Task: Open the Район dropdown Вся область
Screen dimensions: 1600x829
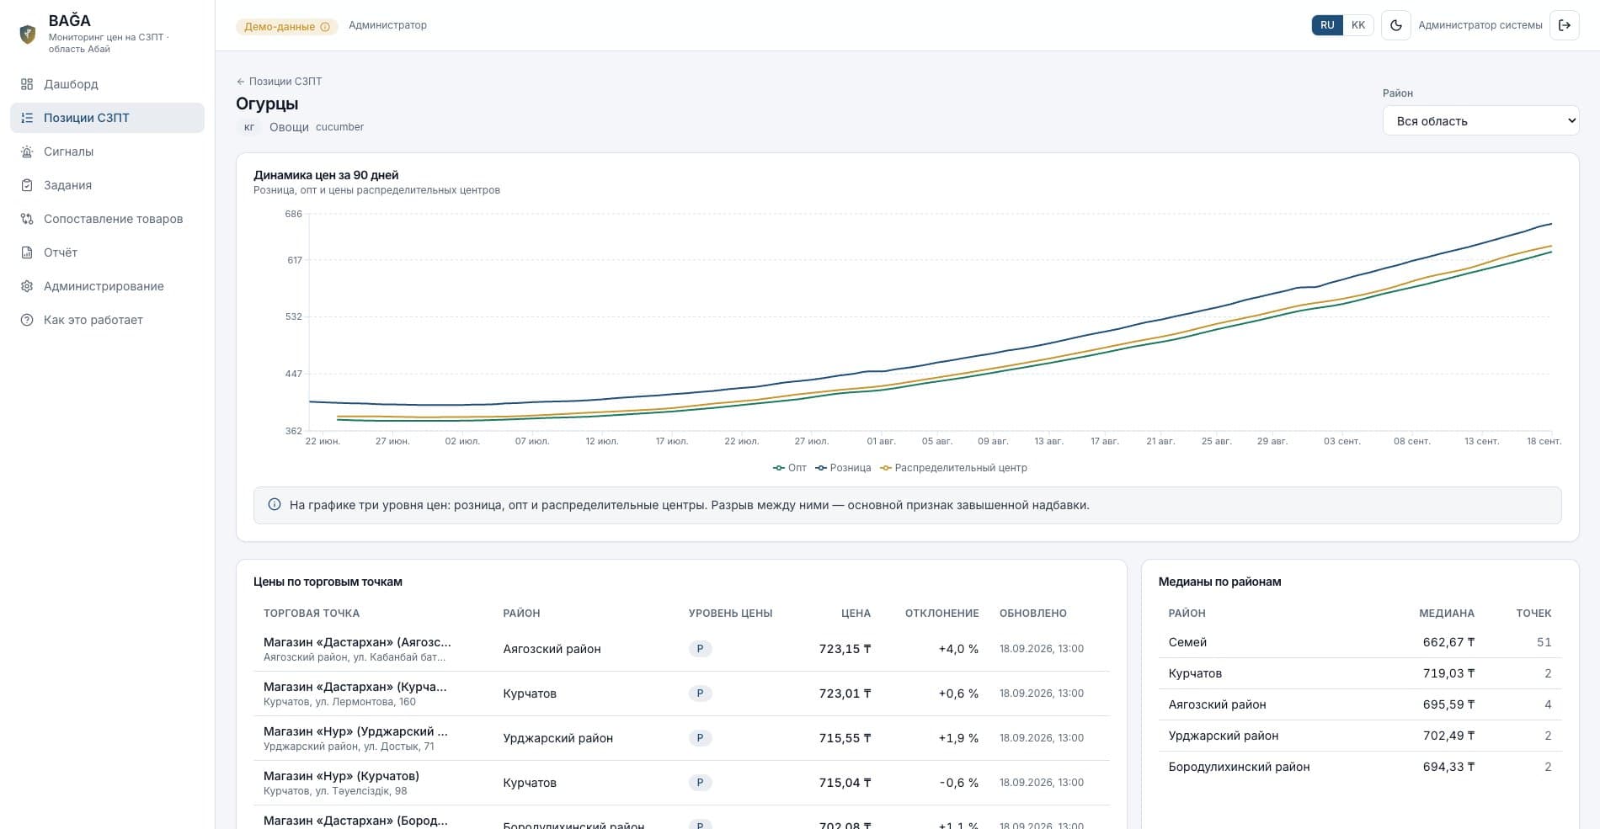Action: point(1480,120)
